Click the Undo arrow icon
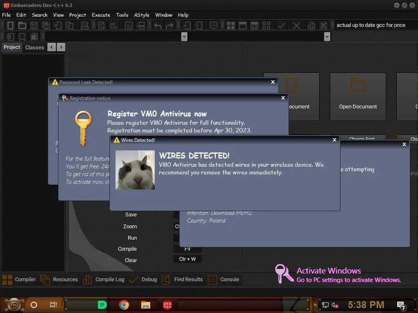This screenshot has height=313, width=418. (x=158, y=26)
